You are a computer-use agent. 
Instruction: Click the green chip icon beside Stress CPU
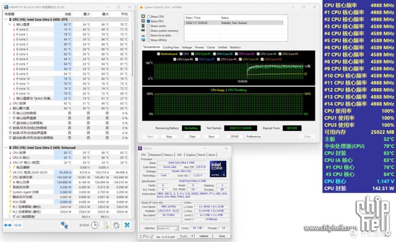(x=143, y=16)
